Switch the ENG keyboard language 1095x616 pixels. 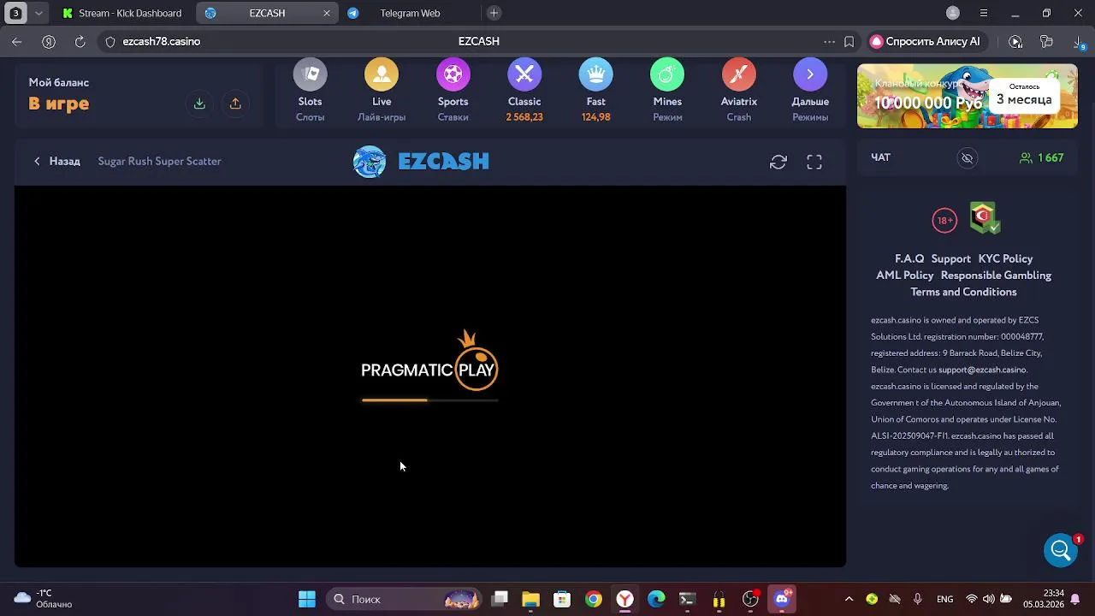click(945, 599)
